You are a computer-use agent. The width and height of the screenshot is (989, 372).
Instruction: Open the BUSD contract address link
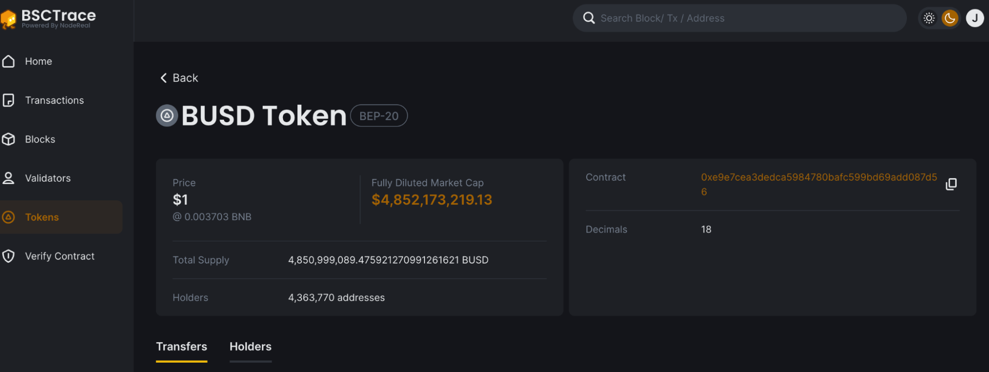coord(818,178)
